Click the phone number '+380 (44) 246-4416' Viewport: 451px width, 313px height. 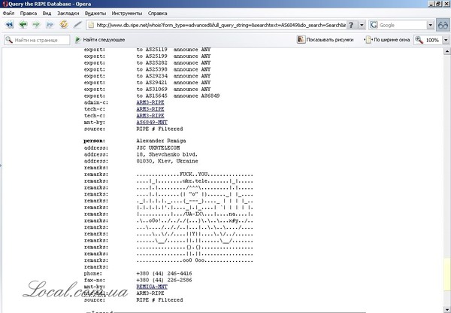pyautogui.click(x=164, y=274)
